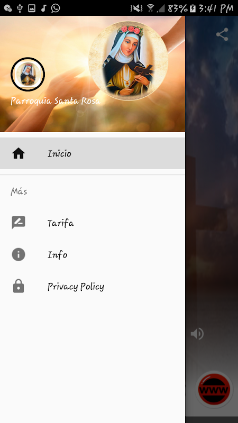Tap the small circular profile avatar
Viewport: 238px width, 423px height.
click(x=28, y=74)
